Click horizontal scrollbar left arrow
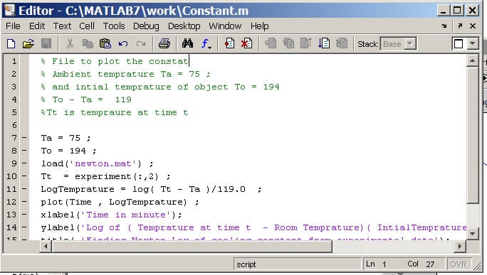Image resolution: width=487 pixels, height=275 pixels. point(46,247)
